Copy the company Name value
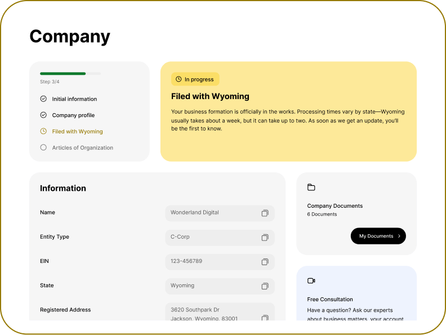The width and height of the screenshot is (446, 335). pyautogui.click(x=265, y=213)
